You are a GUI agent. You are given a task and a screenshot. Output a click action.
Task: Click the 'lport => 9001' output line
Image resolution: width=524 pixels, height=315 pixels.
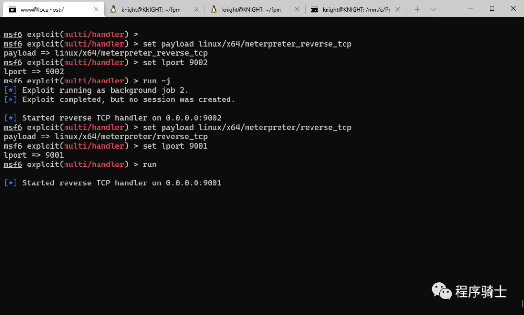tap(34, 155)
